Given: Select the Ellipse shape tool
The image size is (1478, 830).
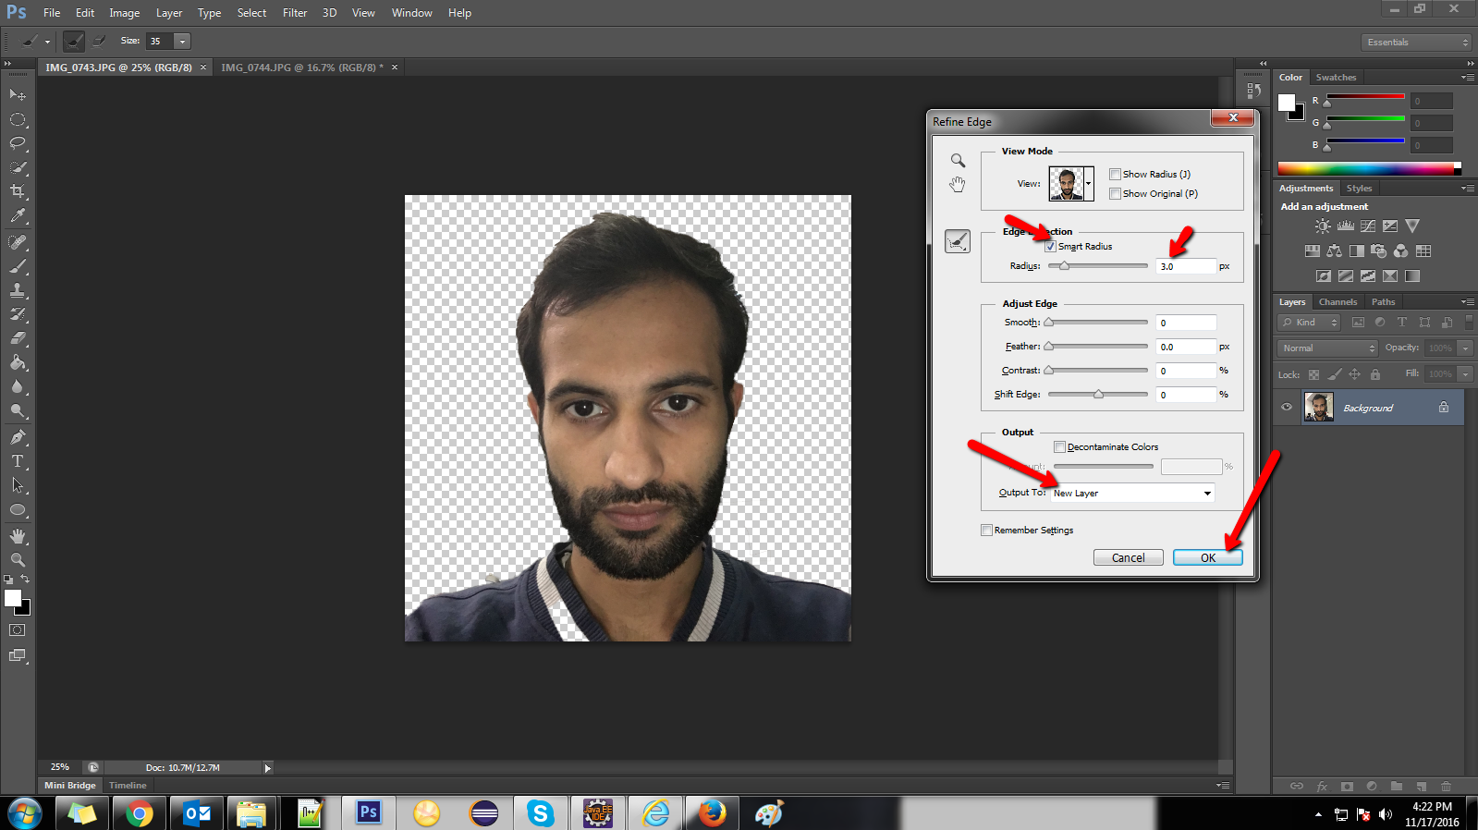Looking at the screenshot, I should [18, 509].
